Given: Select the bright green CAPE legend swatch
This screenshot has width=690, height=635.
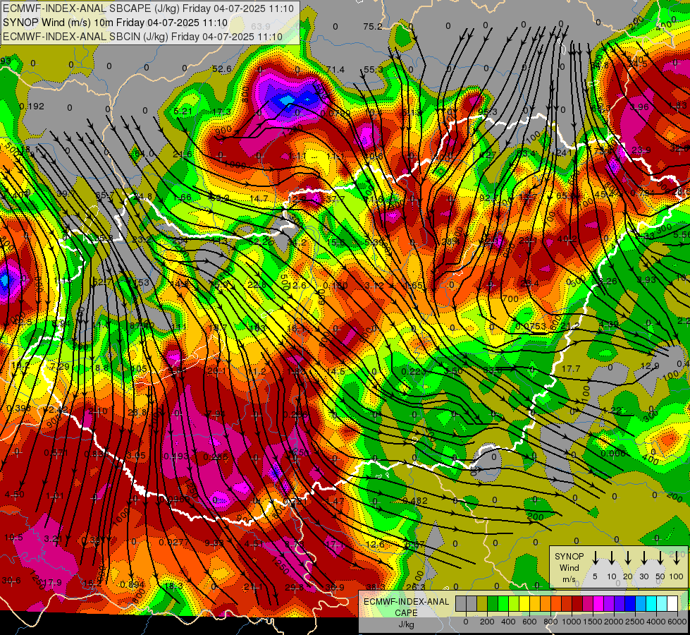Looking at the screenshot, I should [503, 604].
